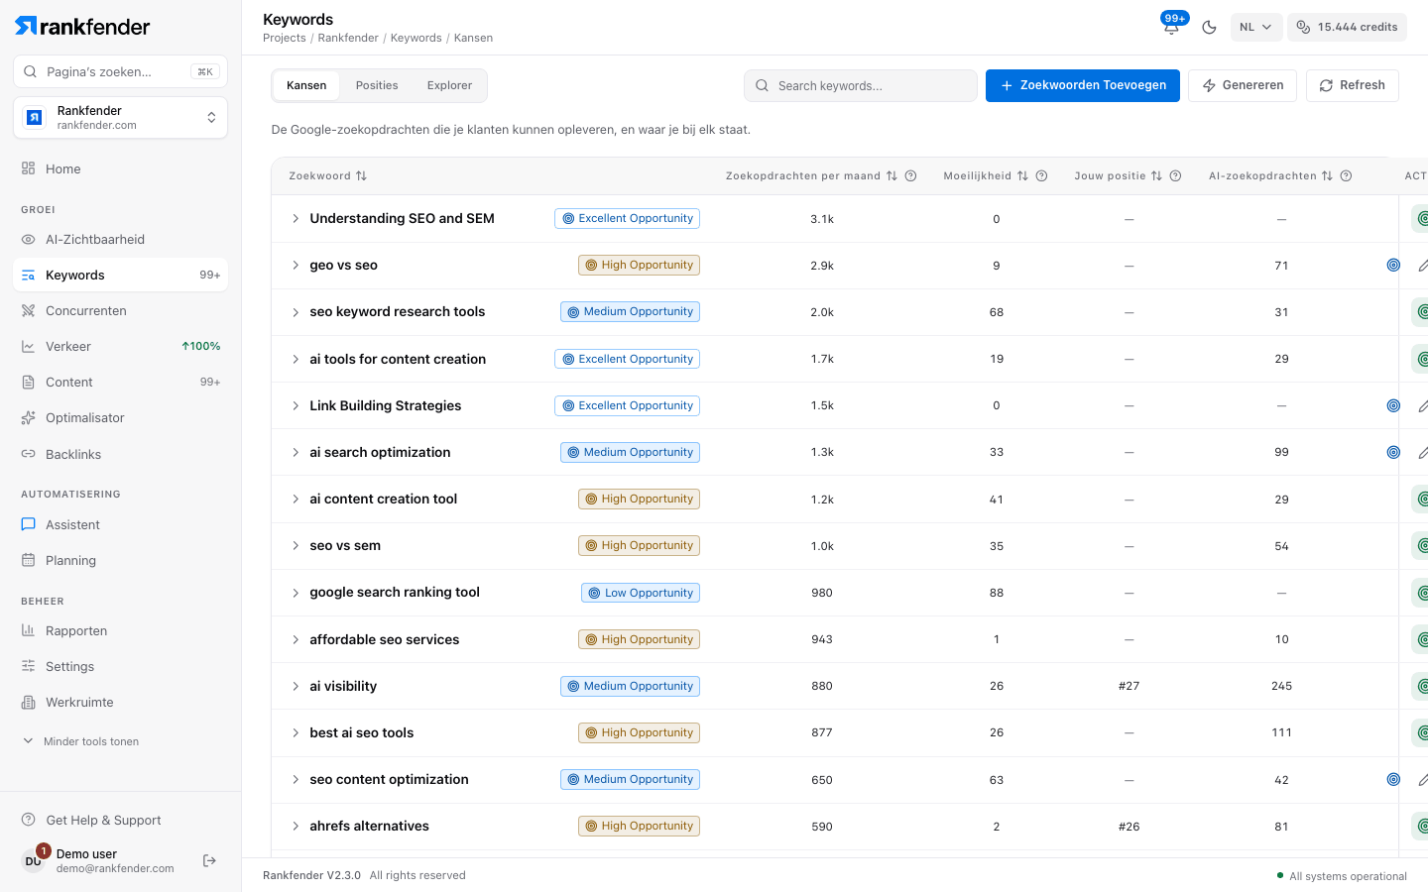Switch to the Posities tab
1428x892 pixels.
pos(377,85)
